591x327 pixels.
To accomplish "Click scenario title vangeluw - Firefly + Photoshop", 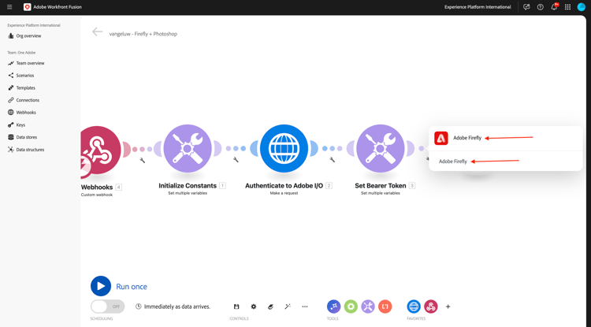I will (x=143, y=34).
